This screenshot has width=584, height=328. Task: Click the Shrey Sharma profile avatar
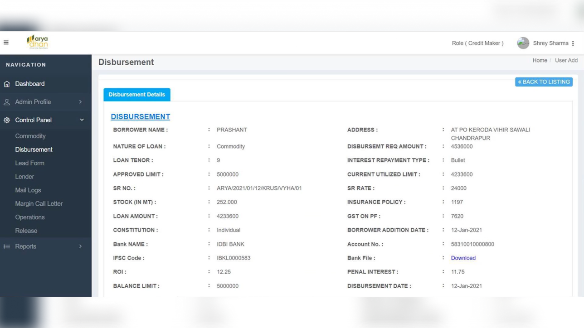523,43
